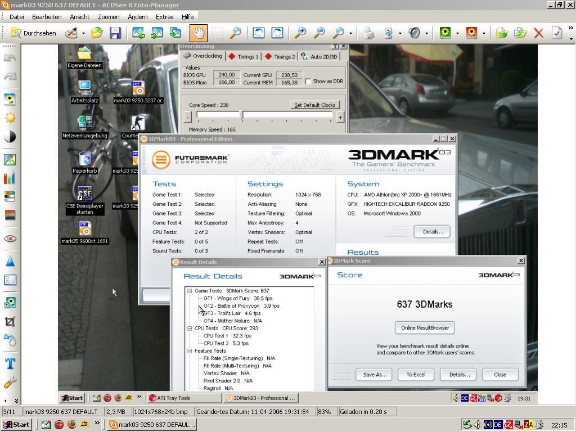Open the Bearbeiten menu
Viewport: 576px width, 432px height.
[x=47, y=17]
